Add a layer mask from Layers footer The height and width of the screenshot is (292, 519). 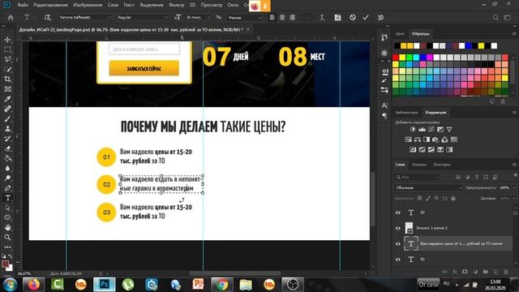point(465,272)
